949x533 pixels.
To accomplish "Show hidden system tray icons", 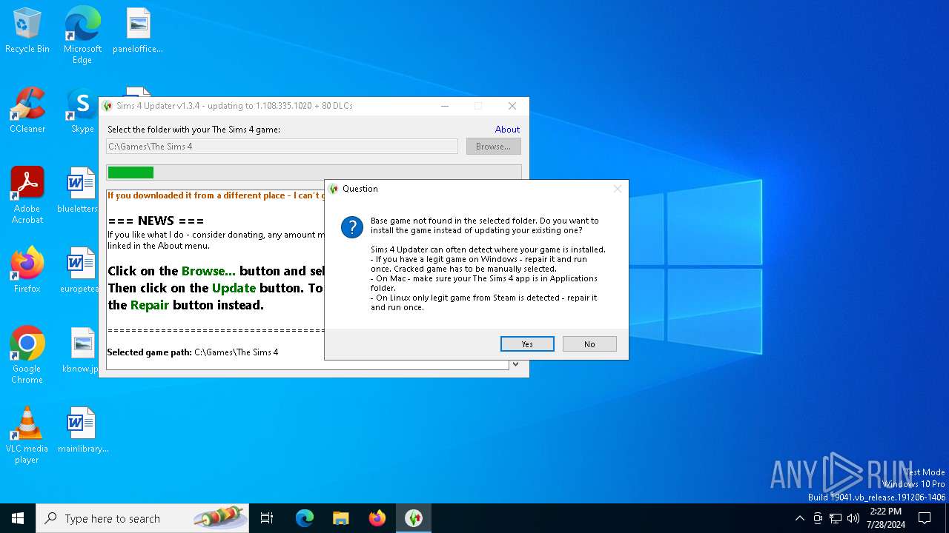I will (799, 518).
